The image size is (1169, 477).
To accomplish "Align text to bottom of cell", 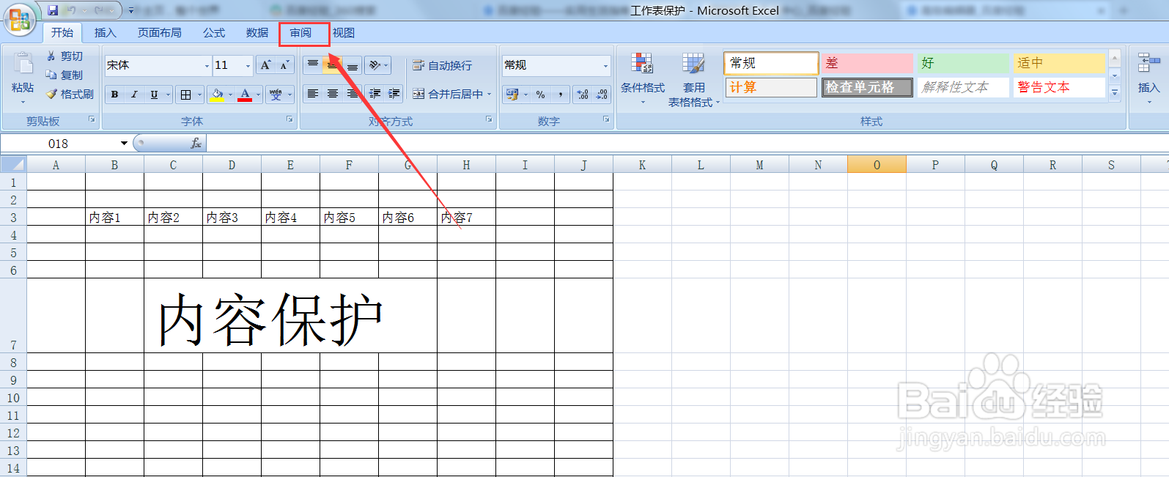I will [x=353, y=65].
